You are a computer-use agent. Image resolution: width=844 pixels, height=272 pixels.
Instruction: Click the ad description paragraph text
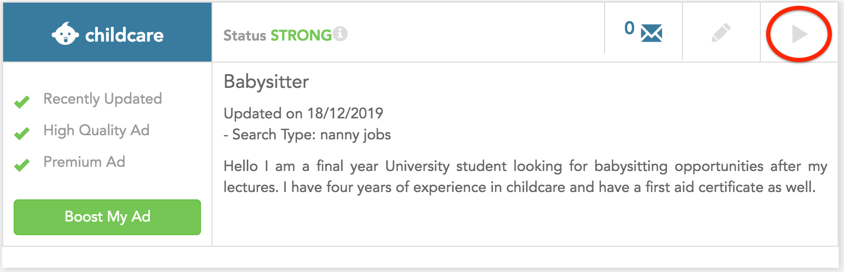[x=525, y=177]
